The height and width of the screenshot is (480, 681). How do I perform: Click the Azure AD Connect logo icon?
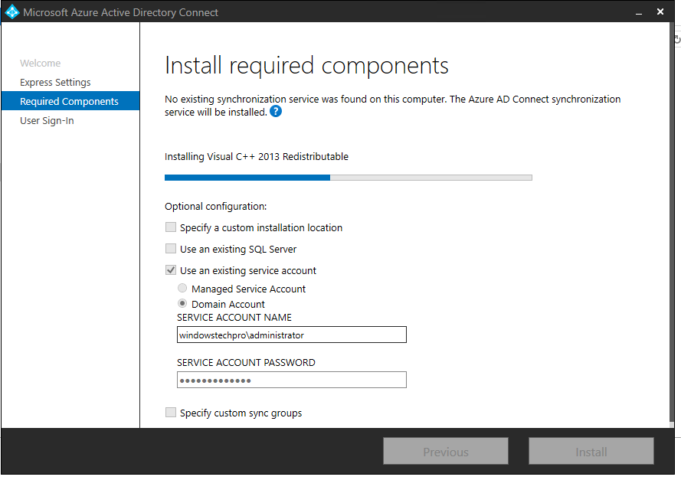click(11, 11)
